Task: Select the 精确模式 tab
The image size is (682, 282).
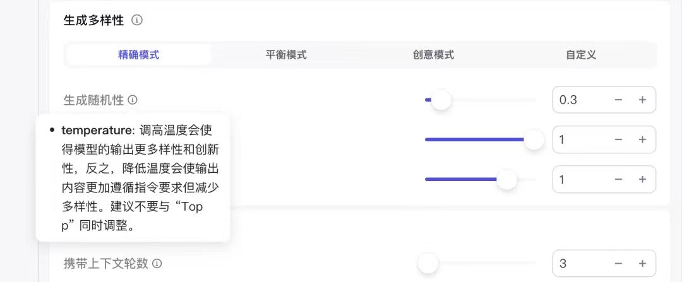Action: click(139, 55)
